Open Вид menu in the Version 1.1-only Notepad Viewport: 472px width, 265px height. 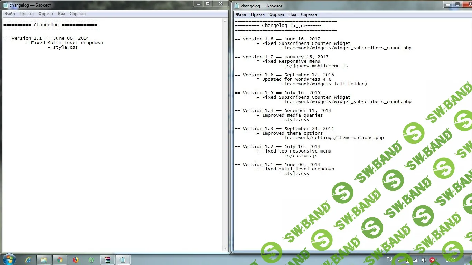pos(62,14)
